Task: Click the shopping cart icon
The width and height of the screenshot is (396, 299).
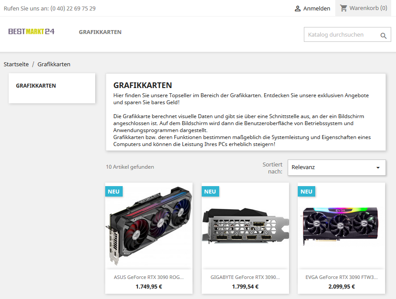Action: pyautogui.click(x=343, y=8)
